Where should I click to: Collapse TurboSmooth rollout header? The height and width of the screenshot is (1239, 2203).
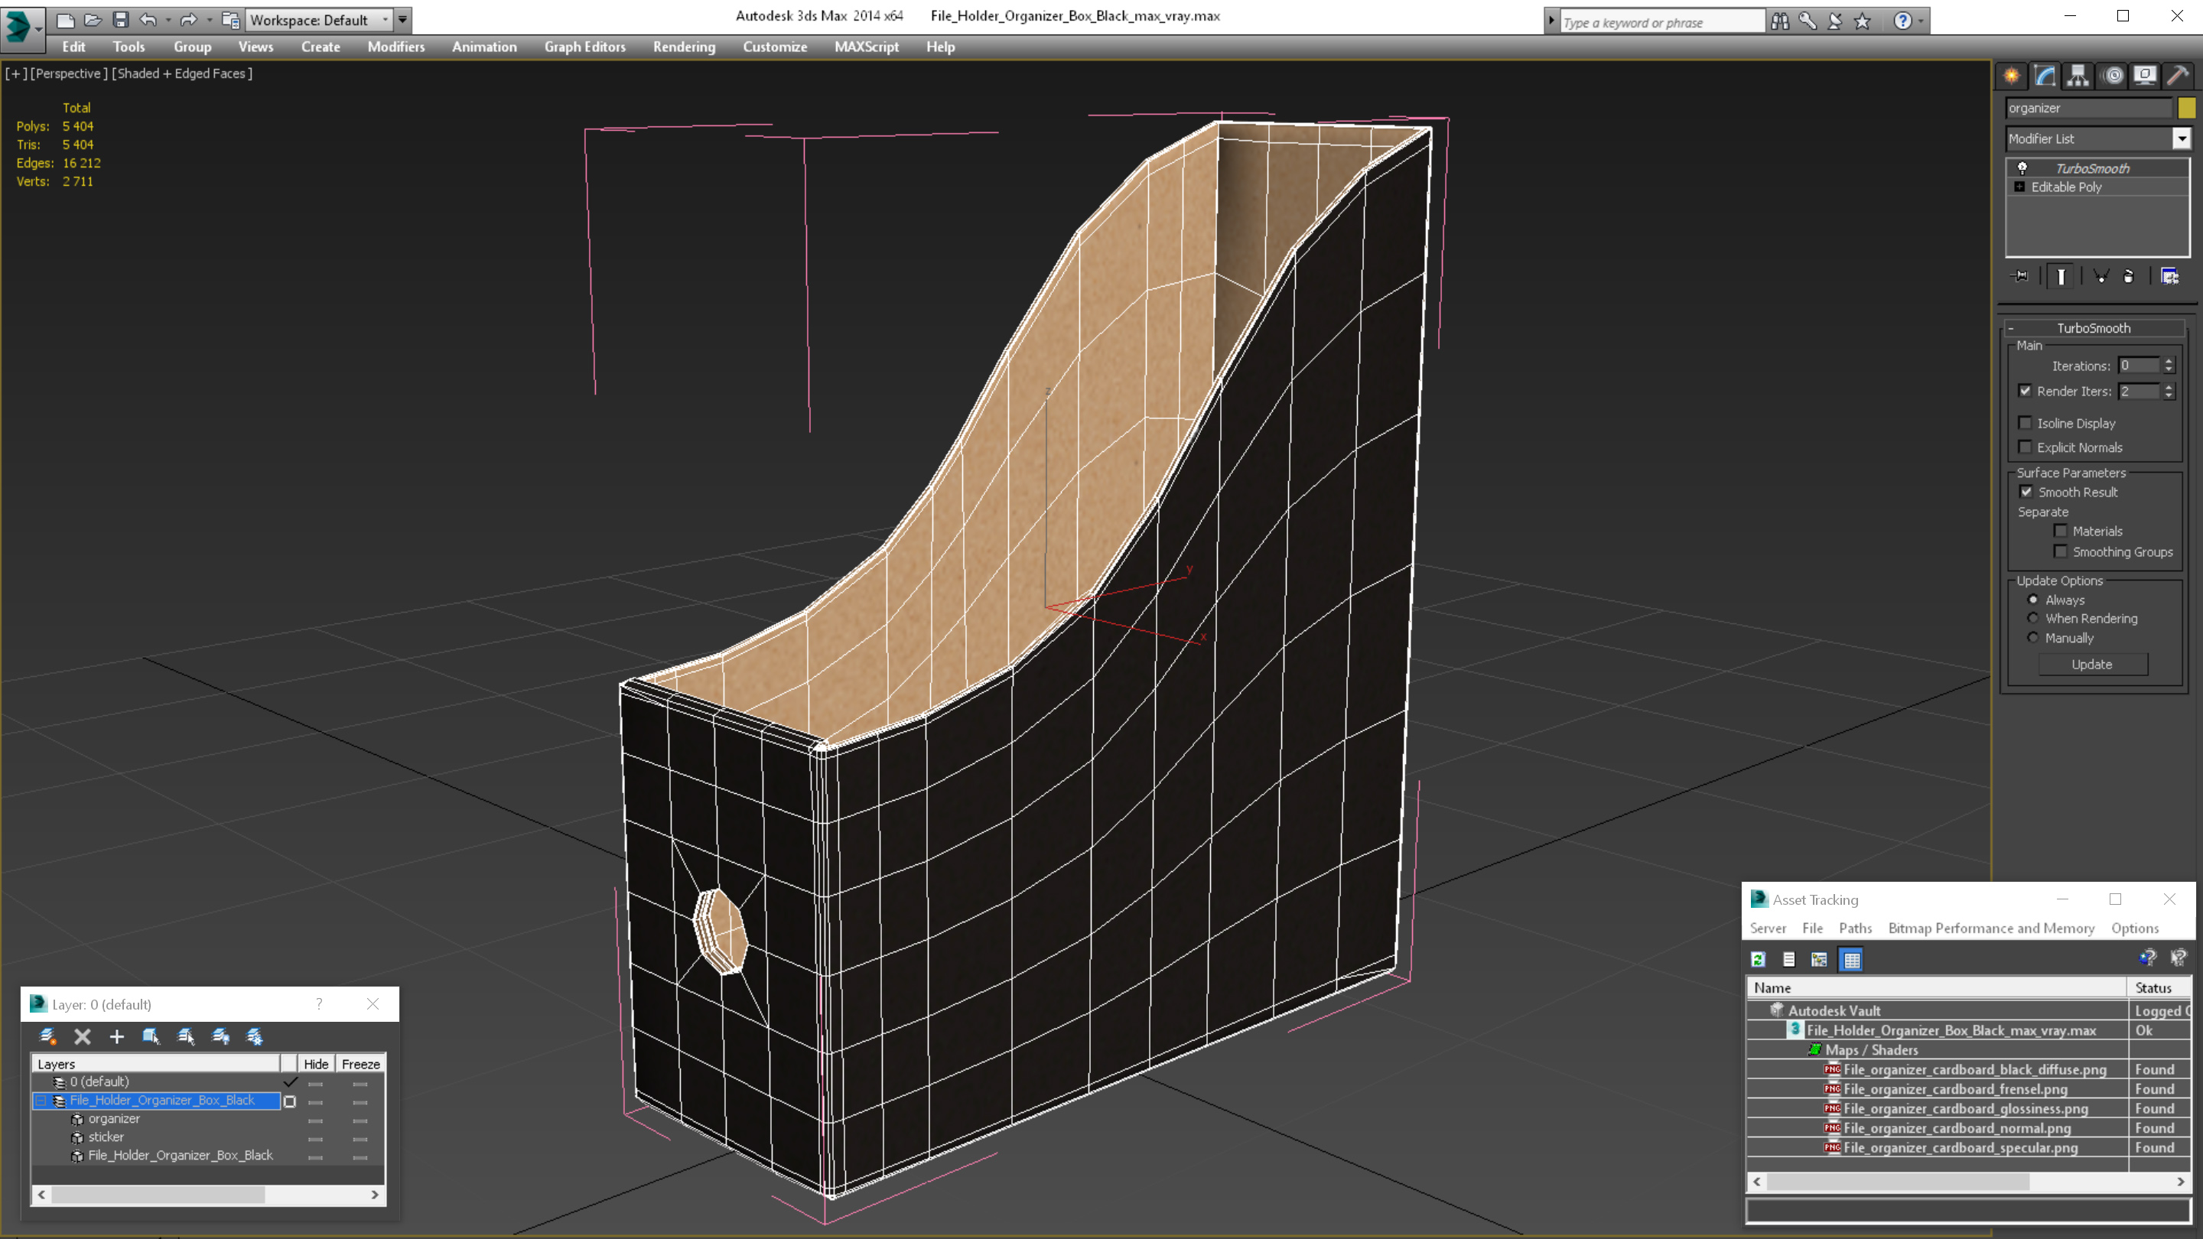(x=2094, y=327)
